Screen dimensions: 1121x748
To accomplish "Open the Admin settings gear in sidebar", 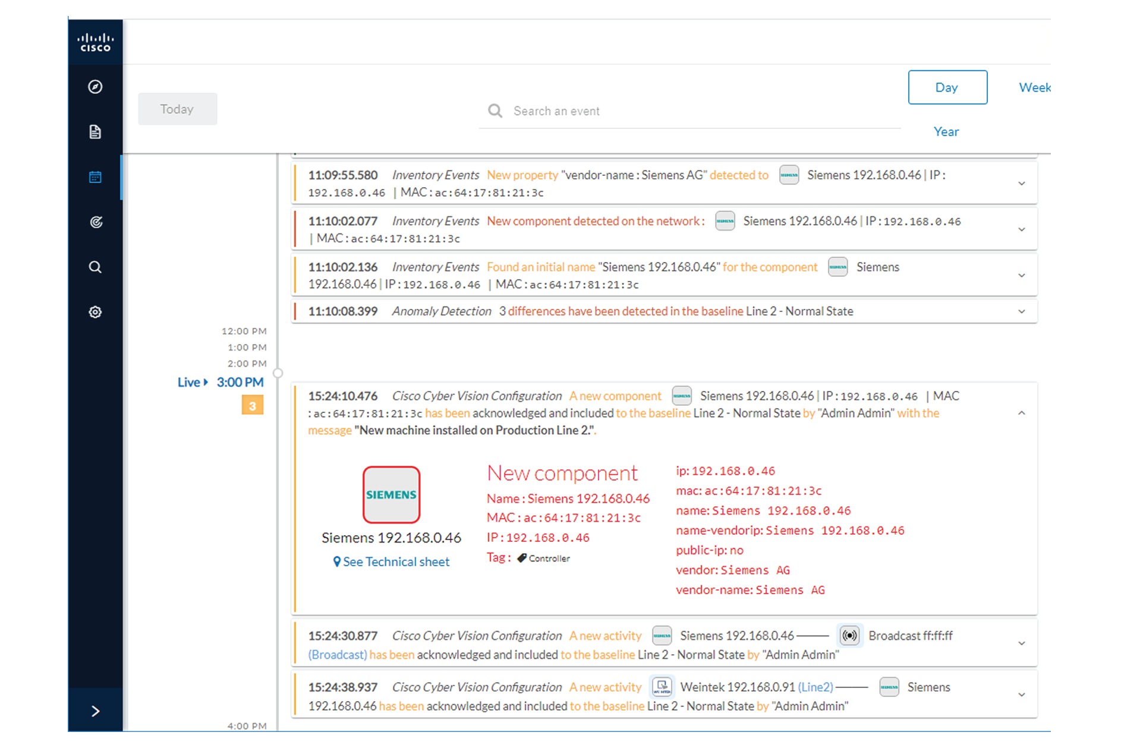I will 95,311.
